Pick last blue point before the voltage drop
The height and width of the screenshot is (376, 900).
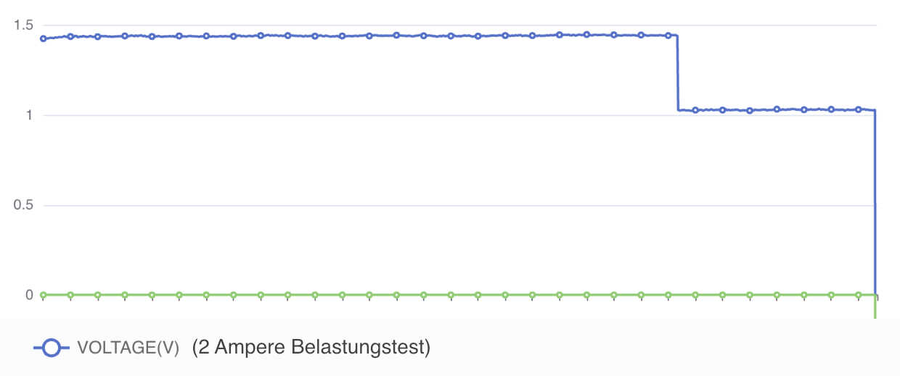[668, 35]
